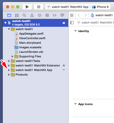
Task: Click the M status badge on project row
Action: (x=64, y=23)
